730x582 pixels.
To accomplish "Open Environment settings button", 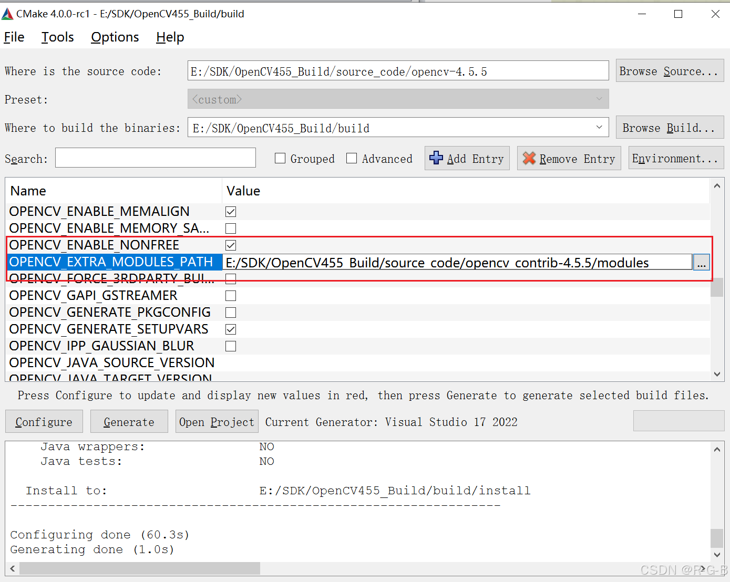I will coord(676,158).
